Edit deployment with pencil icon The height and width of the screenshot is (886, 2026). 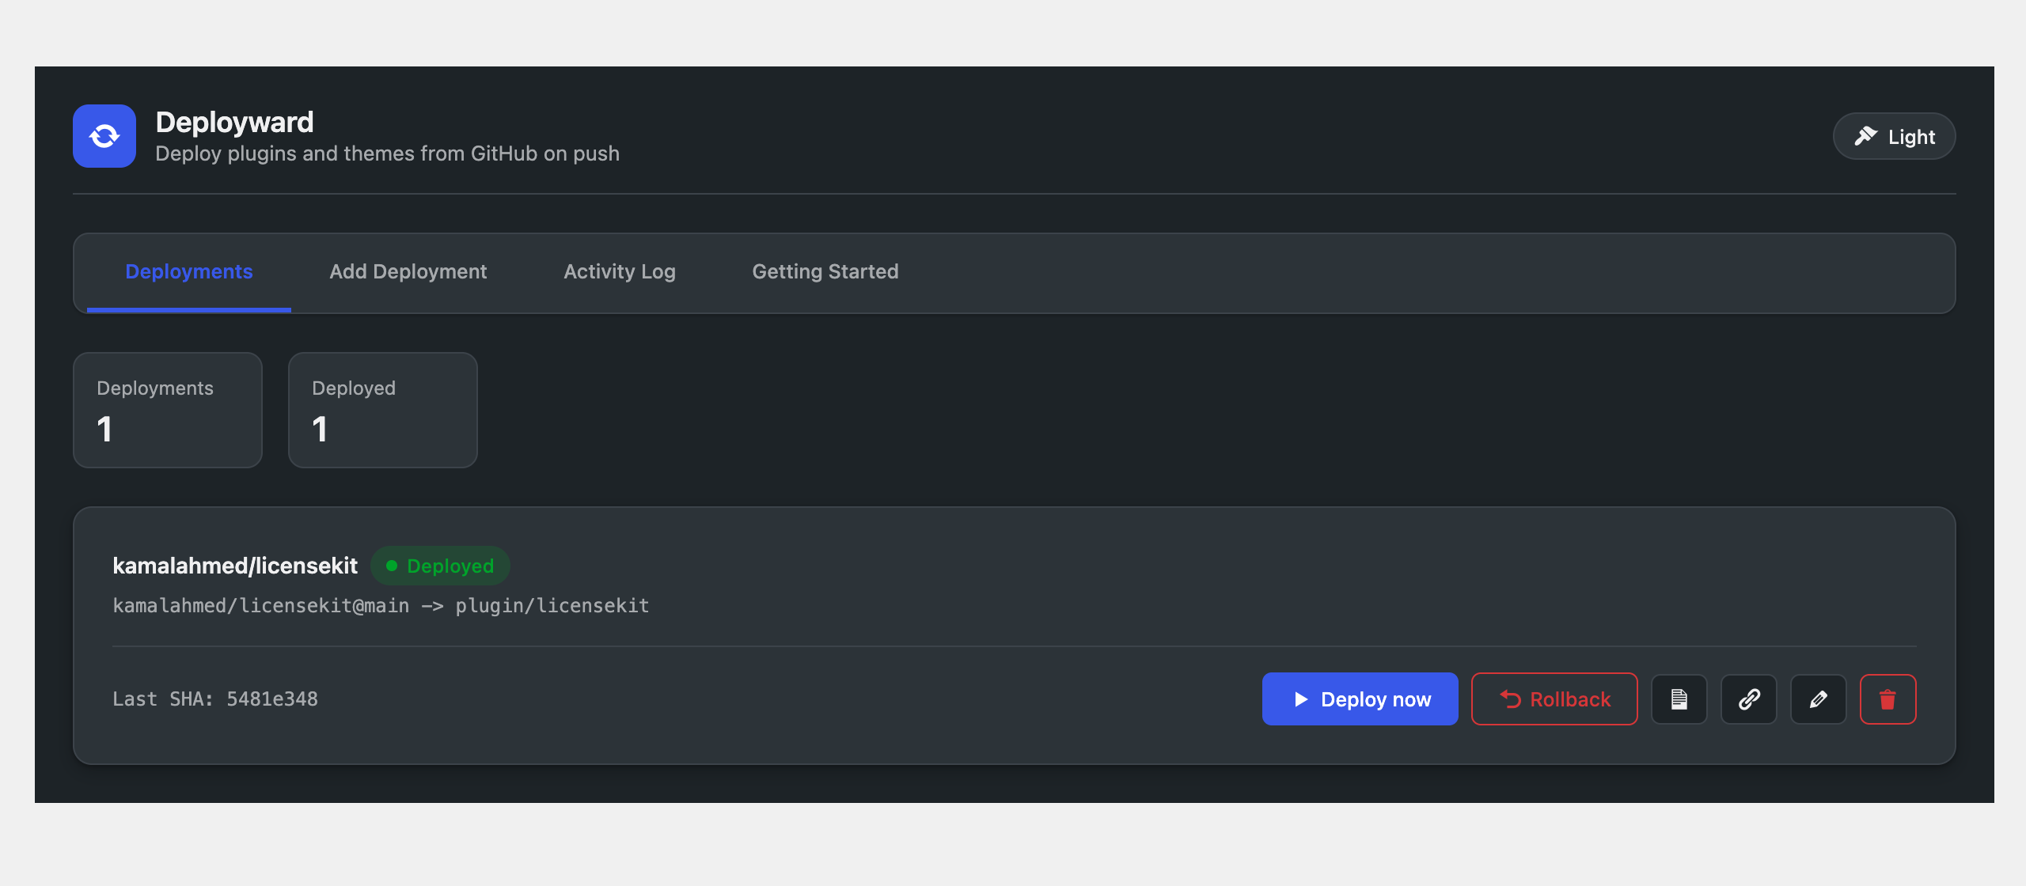tap(1819, 699)
